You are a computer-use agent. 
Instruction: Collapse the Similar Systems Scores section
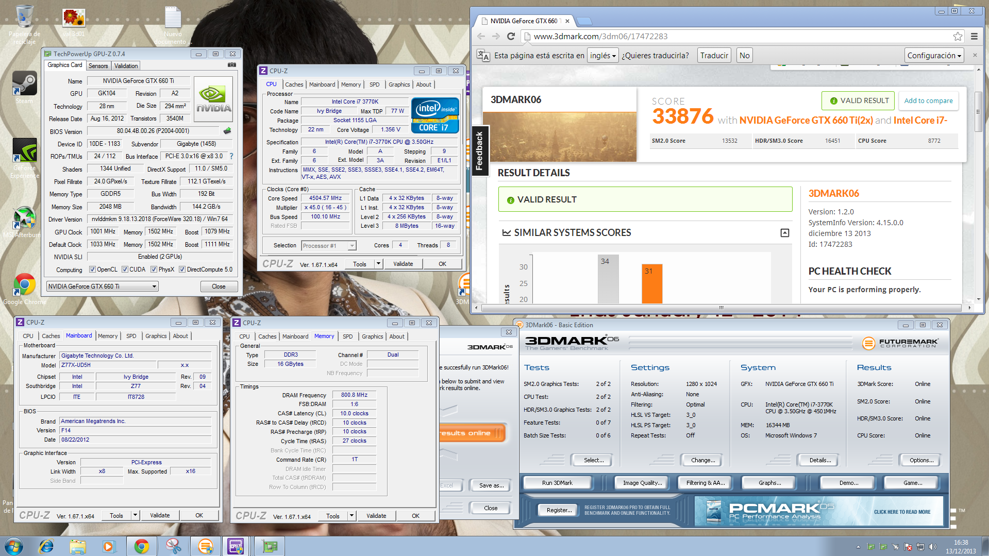point(784,233)
